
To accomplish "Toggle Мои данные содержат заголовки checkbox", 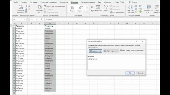I will click(121, 50).
